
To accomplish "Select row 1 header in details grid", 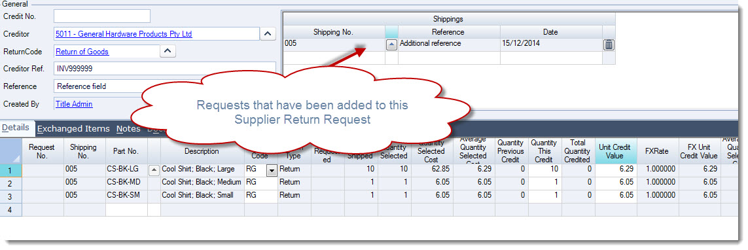I will [11, 170].
